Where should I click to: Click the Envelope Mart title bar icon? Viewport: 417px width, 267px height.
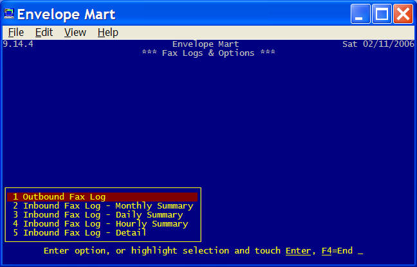pos(8,13)
